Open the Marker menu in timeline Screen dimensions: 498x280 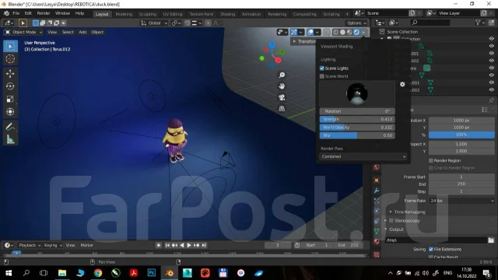click(x=86, y=245)
